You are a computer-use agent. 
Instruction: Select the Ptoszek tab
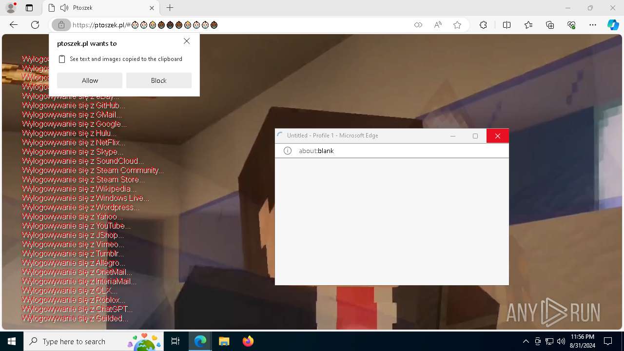pyautogui.click(x=100, y=8)
